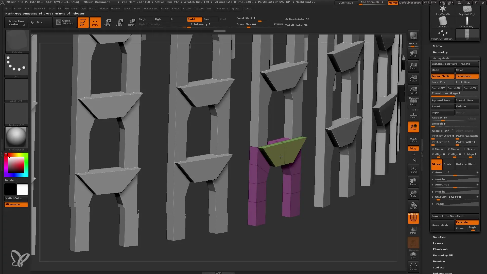Viewport: 487px width, 274px height.
Task: Toggle the XYZ rotation mode
Action: point(413,148)
